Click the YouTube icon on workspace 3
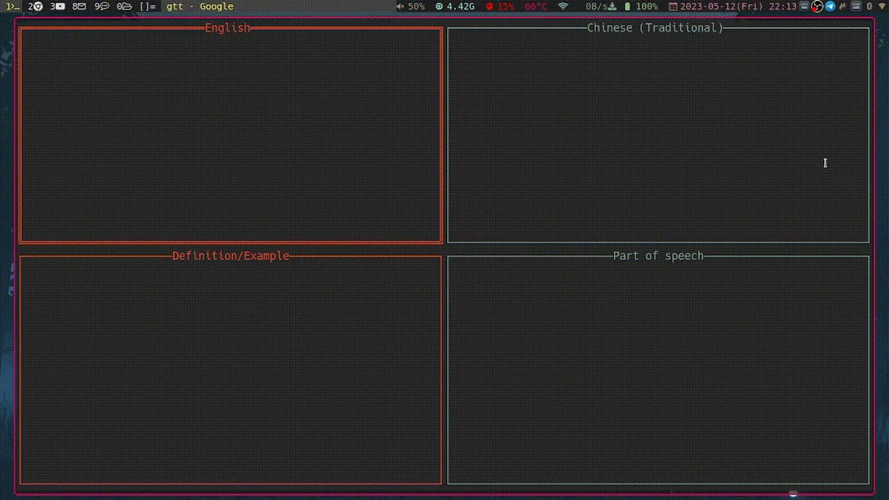889x500 pixels. [x=60, y=6]
